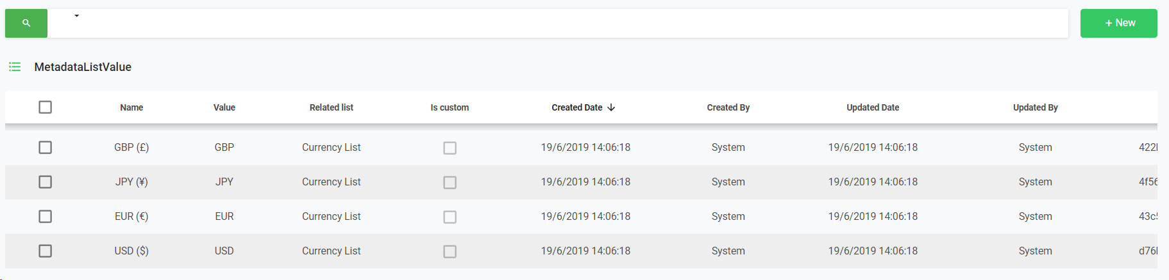
Task: Open the search filter dropdown caret
Action: (76, 16)
